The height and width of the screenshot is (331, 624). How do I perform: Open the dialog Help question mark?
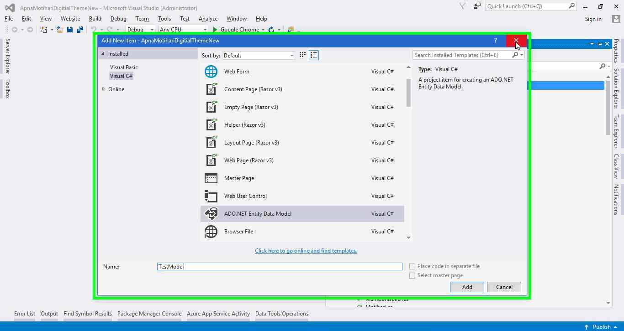pos(496,41)
